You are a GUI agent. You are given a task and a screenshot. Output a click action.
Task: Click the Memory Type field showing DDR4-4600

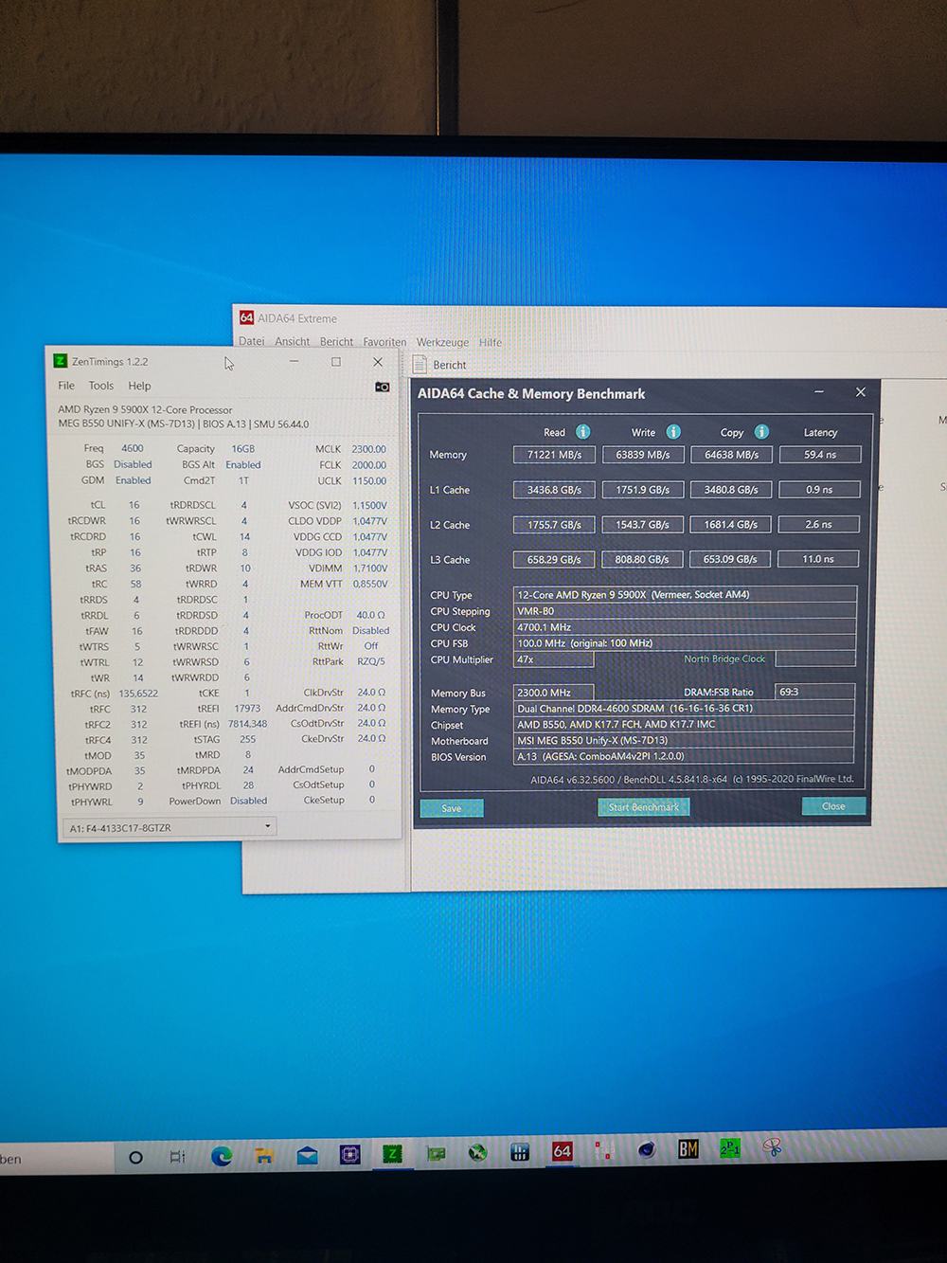coord(684,708)
